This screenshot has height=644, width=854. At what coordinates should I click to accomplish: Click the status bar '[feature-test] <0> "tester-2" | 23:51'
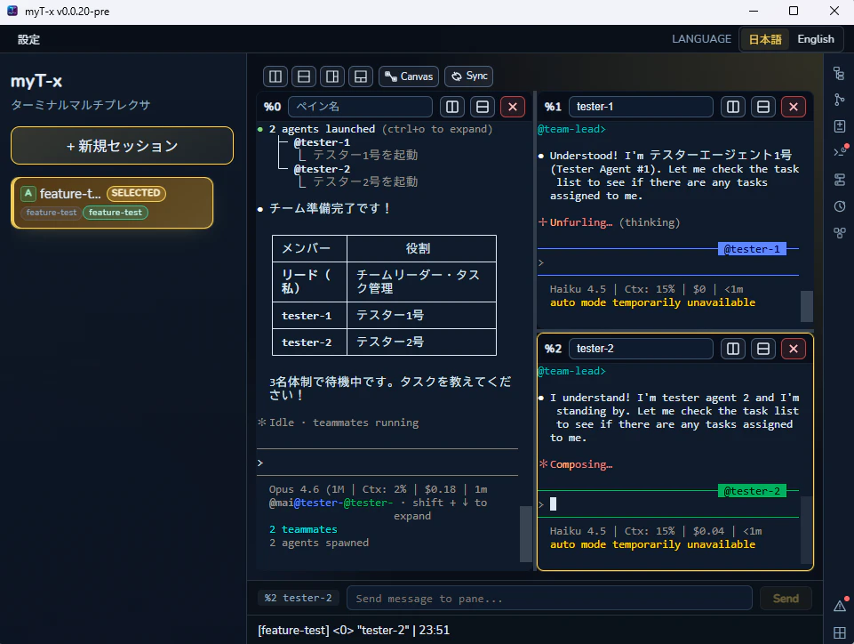click(x=354, y=631)
